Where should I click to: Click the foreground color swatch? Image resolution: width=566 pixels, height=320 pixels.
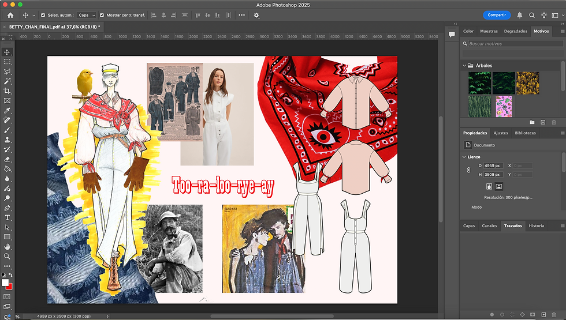click(5, 283)
